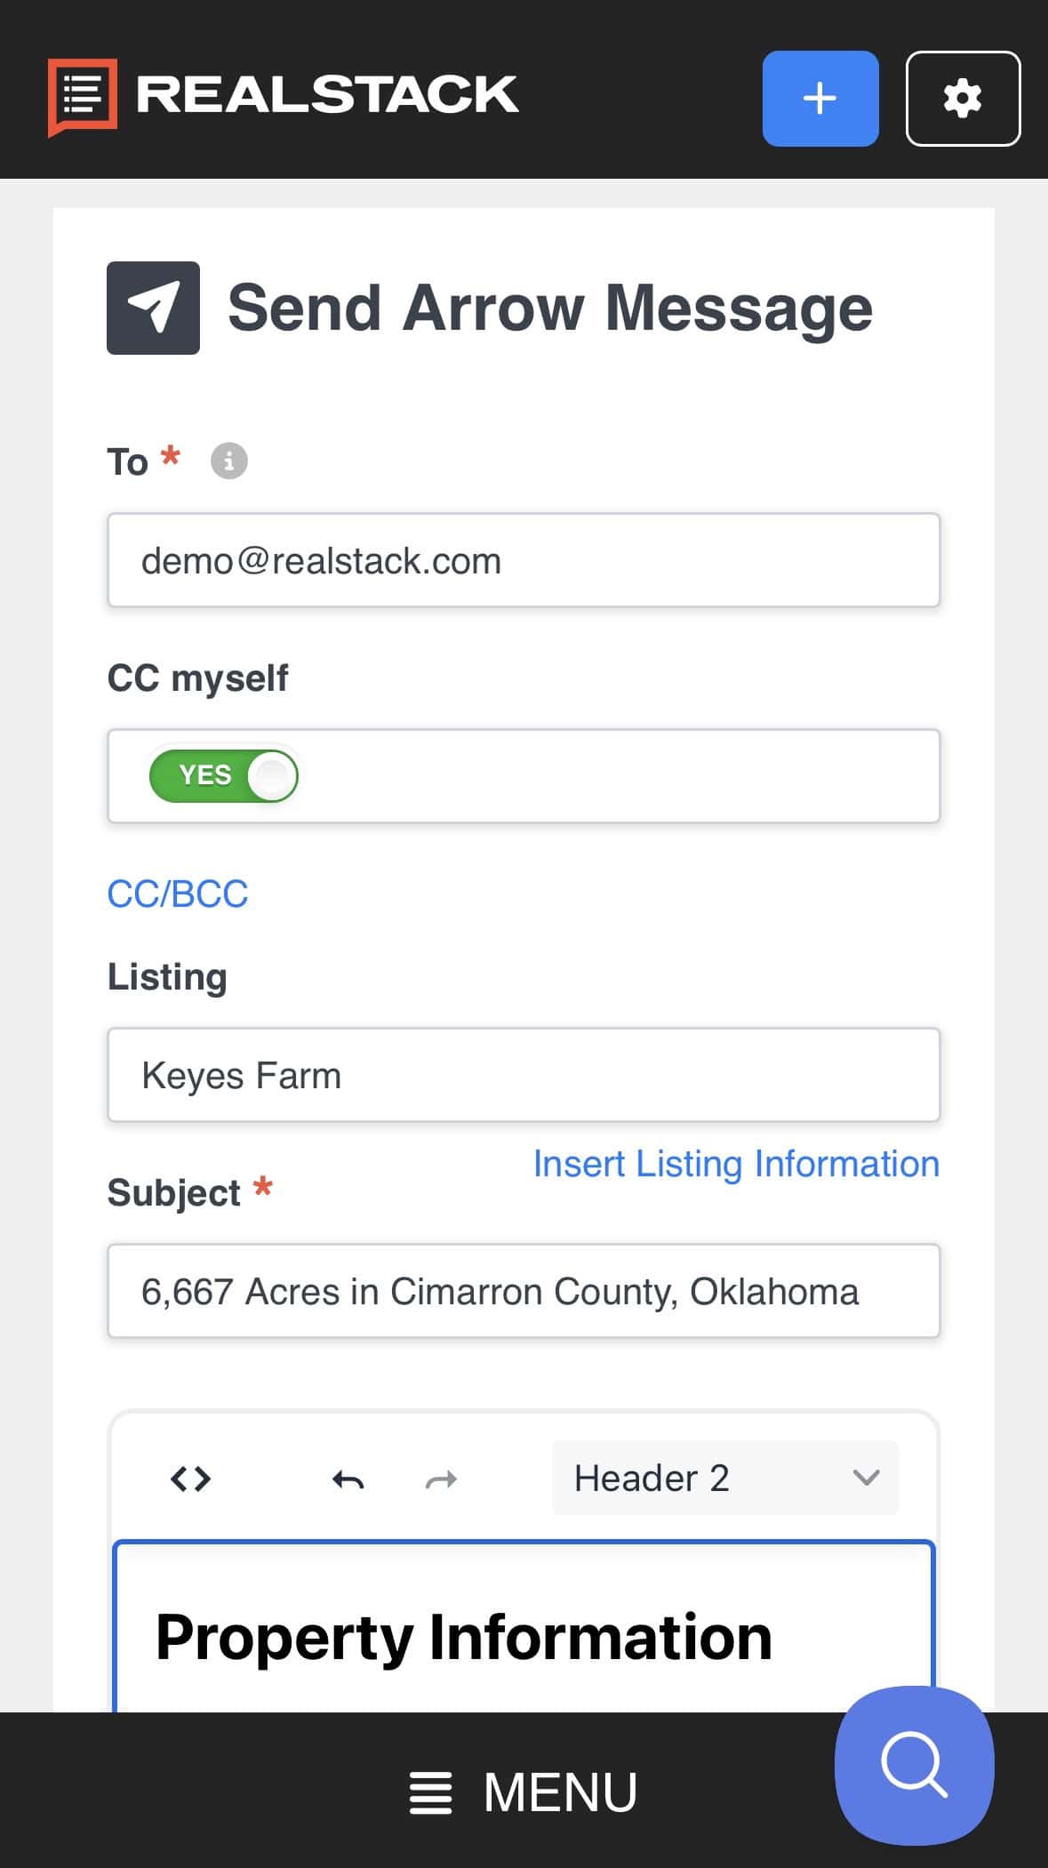
Task: Expand the CC/BCC link
Action: point(177,894)
